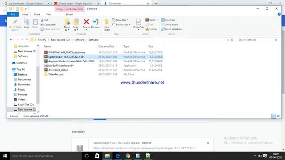Screen dimensions: 285x160
Task: Select driversDell_laptop archive
Action: coord(58,70)
